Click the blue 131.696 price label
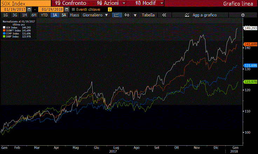 coord(251,66)
